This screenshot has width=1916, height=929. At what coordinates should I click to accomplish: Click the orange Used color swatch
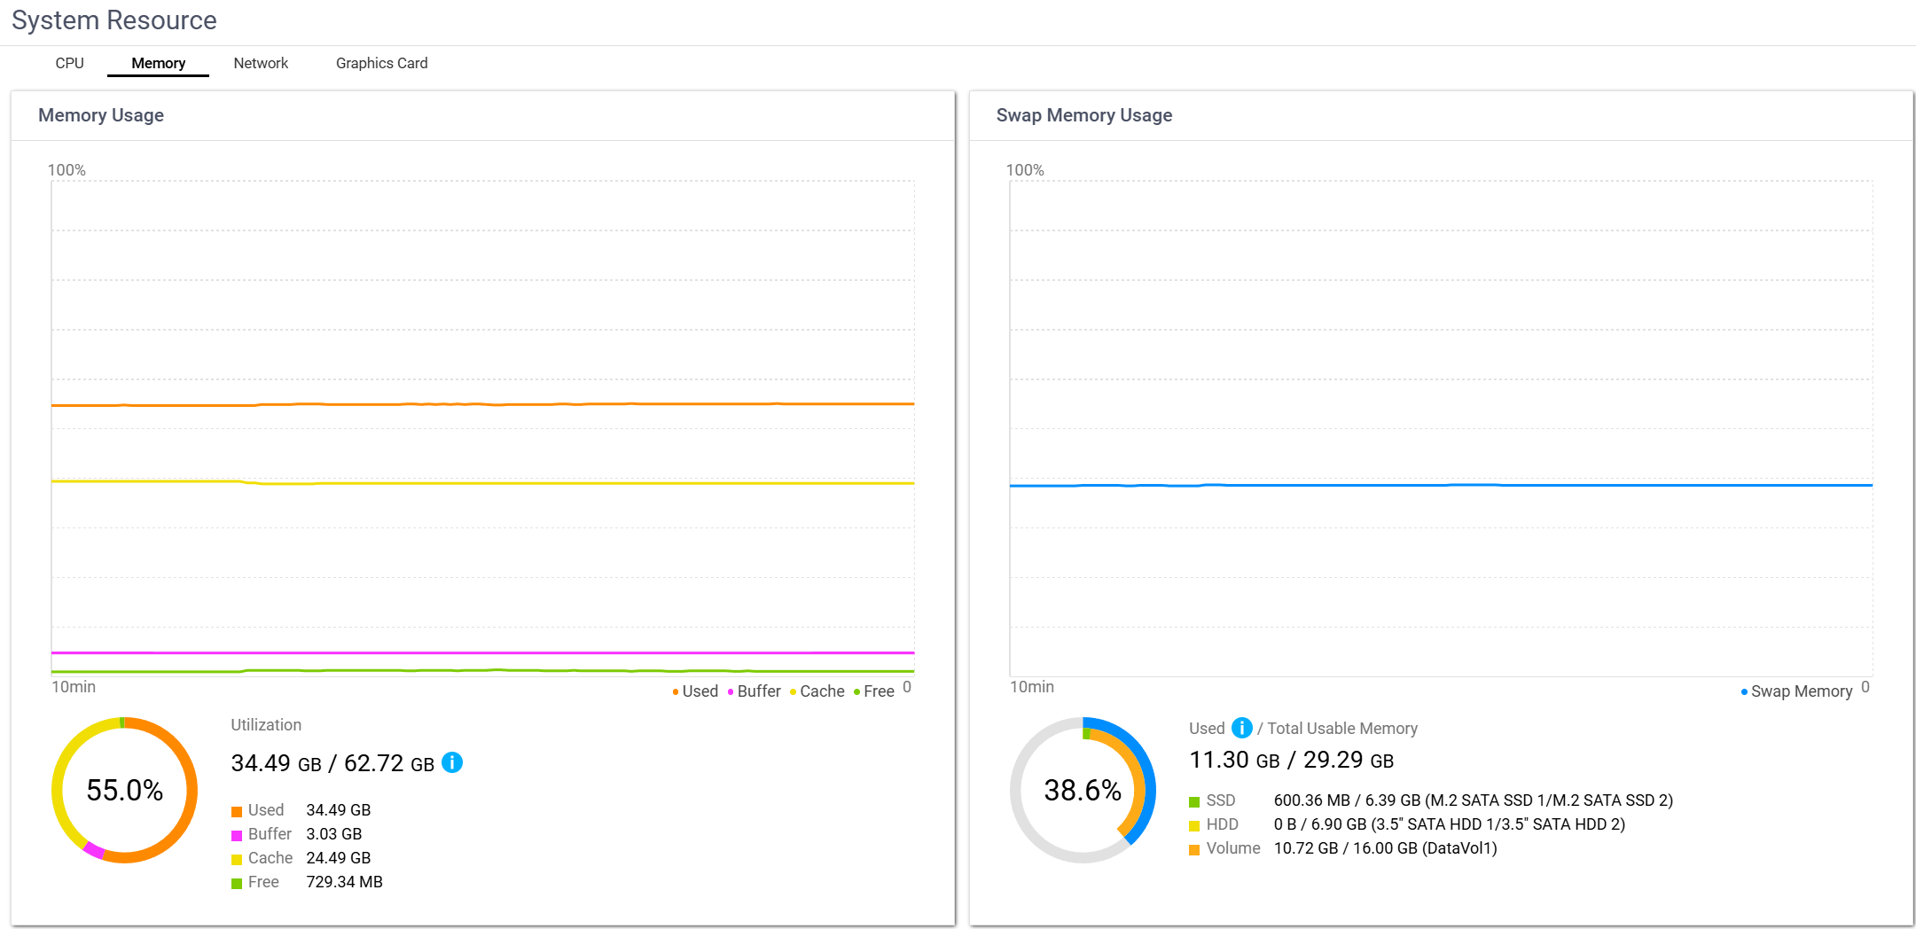point(237,811)
